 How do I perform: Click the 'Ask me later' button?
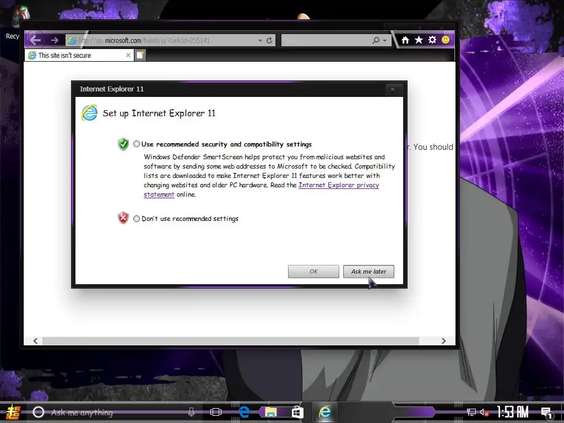point(368,272)
